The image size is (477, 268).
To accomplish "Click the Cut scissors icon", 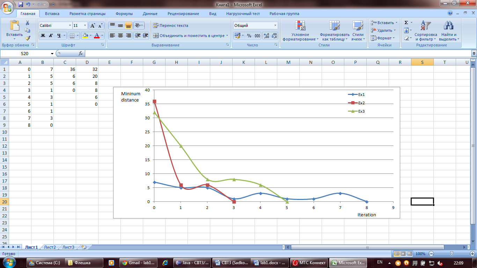I will (x=28, y=23).
